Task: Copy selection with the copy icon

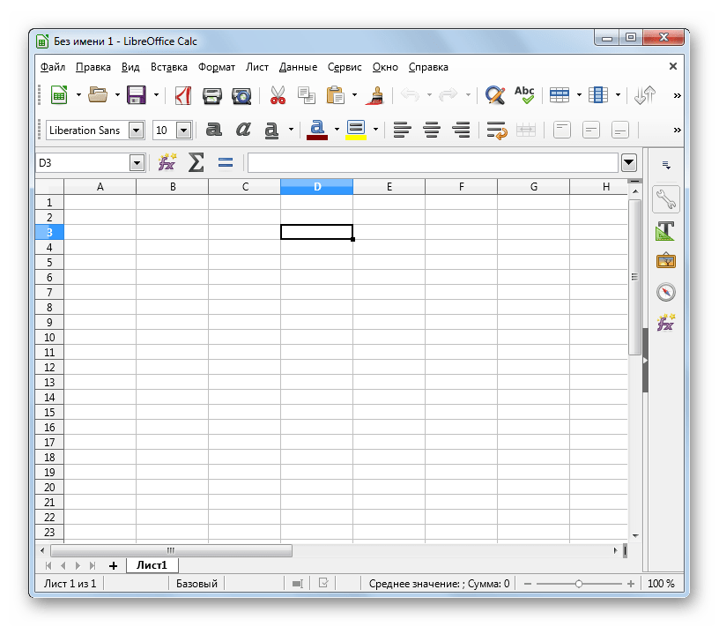Action: 307,95
